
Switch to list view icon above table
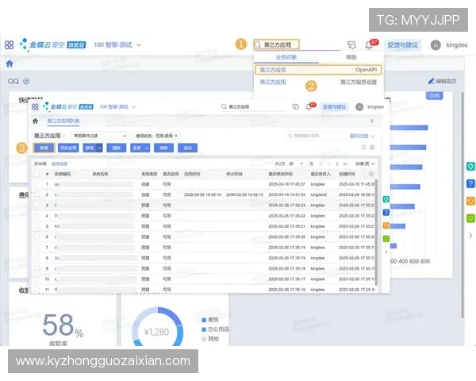[x=363, y=148]
